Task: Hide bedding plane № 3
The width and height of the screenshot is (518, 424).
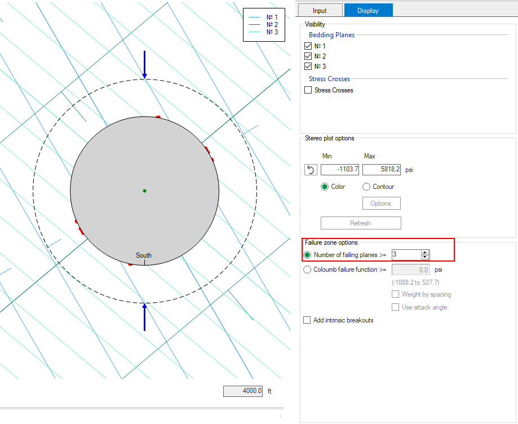Action: point(308,67)
